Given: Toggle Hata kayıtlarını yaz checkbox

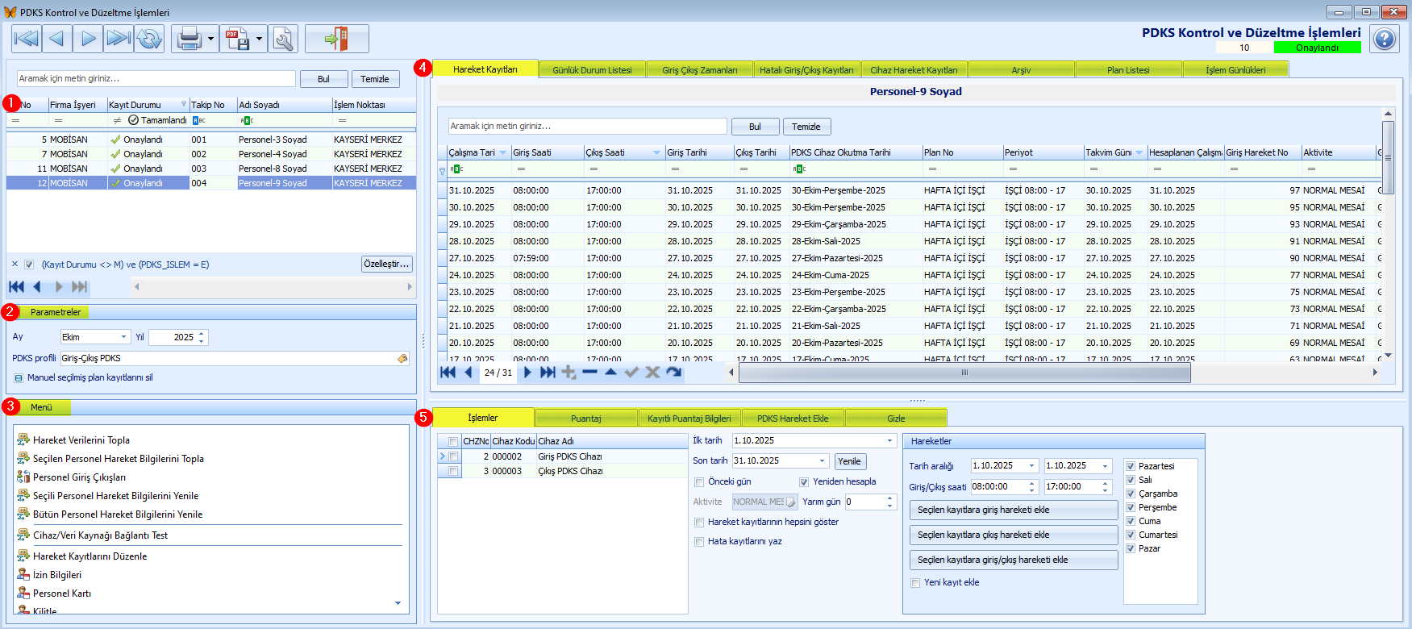Looking at the screenshot, I should (699, 542).
